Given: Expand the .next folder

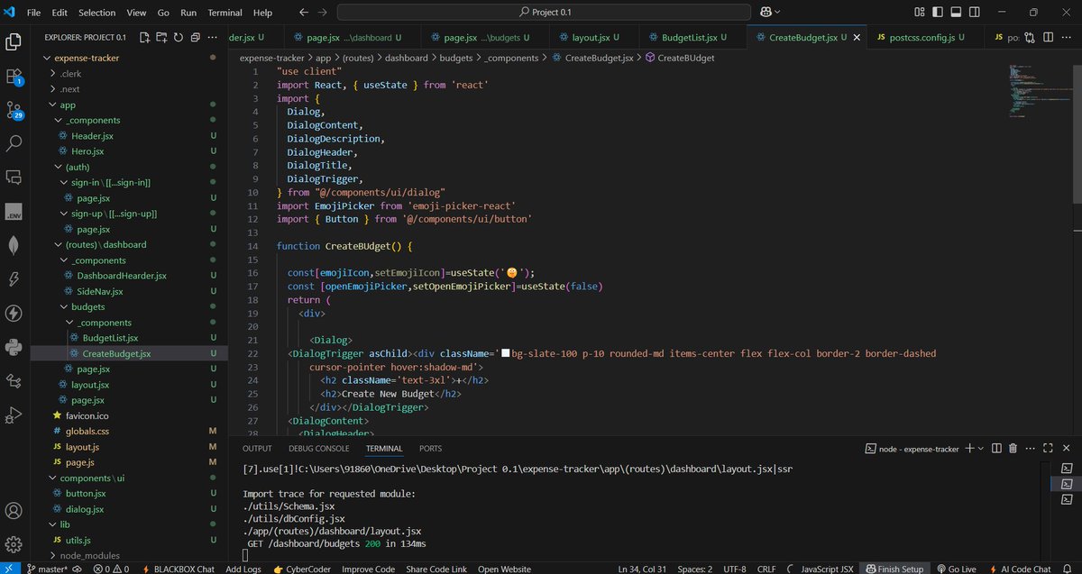Looking at the screenshot, I should (x=53, y=89).
